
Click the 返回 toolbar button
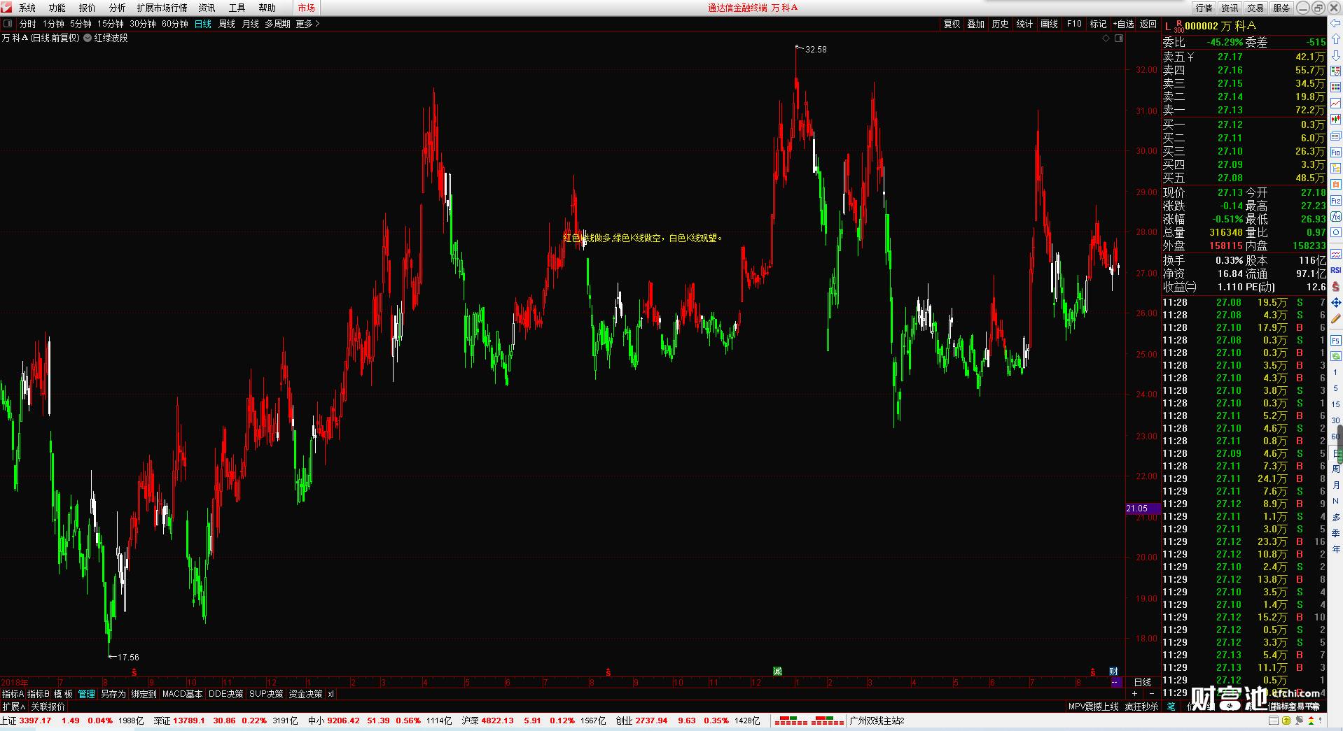click(x=1148, y=24)
